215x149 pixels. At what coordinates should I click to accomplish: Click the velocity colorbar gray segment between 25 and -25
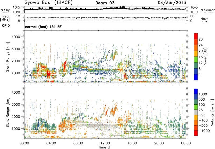point(196,112)
